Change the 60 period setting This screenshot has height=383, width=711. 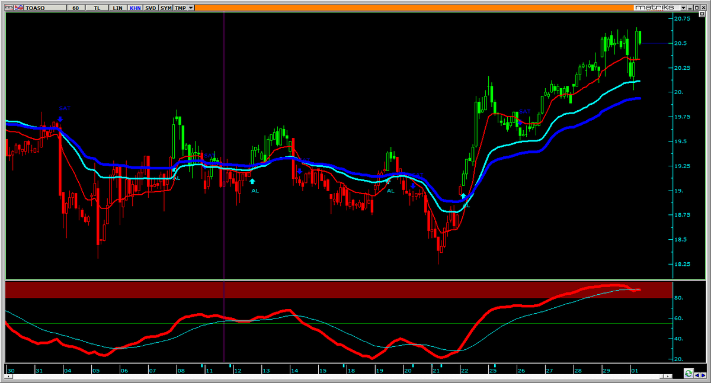[x=76, y=8]
